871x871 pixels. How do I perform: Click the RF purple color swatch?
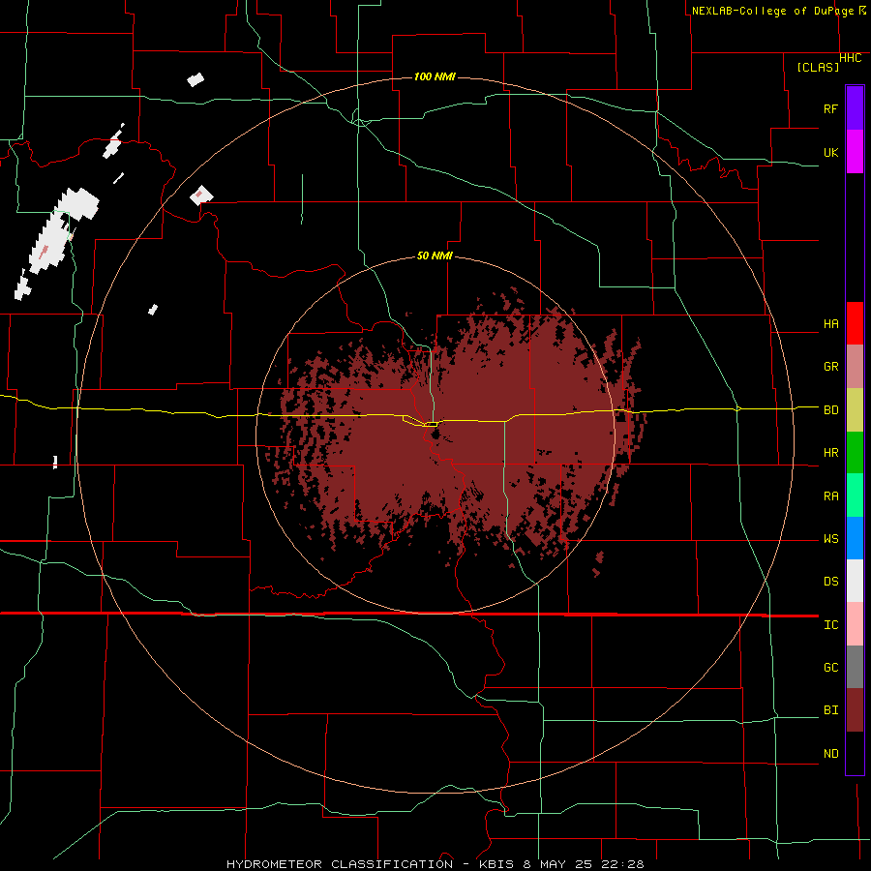855,108
